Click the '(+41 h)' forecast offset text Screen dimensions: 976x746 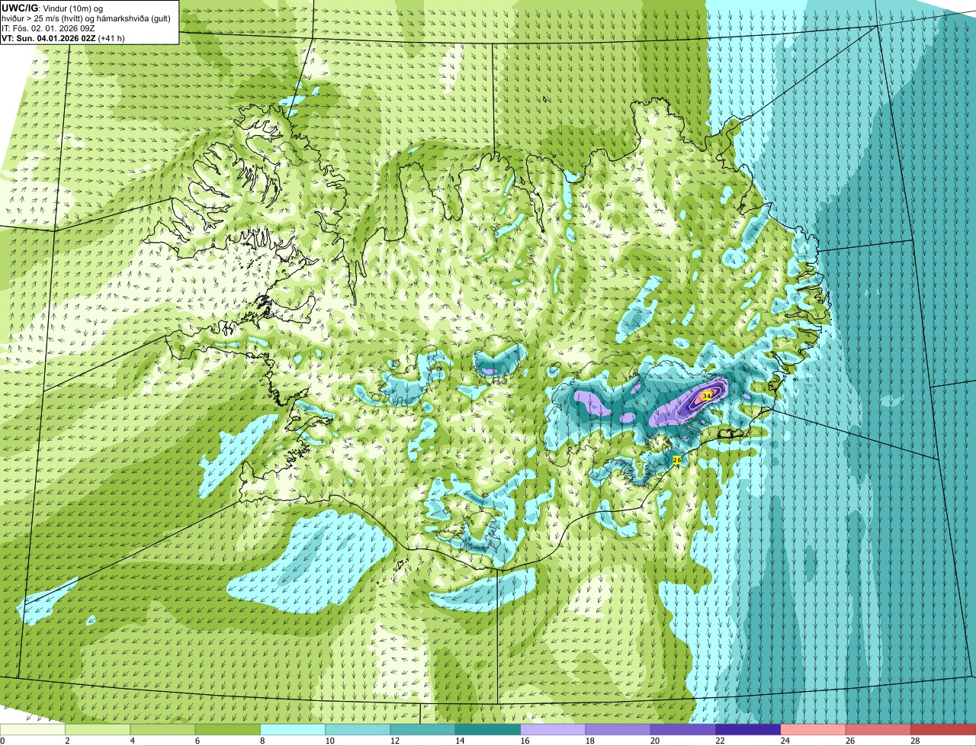[112, 37]
